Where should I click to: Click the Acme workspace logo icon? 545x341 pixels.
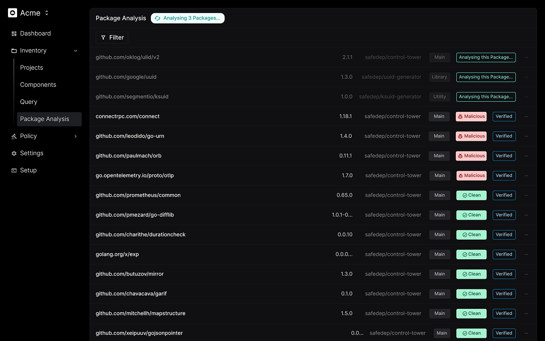coord(12,13)
